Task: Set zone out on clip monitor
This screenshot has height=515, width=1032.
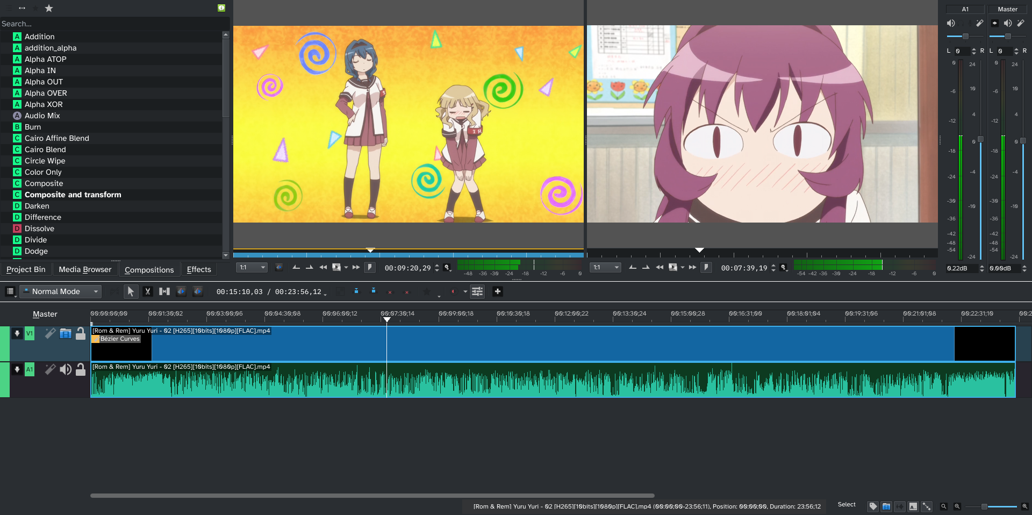Action: tap(309, 267)
